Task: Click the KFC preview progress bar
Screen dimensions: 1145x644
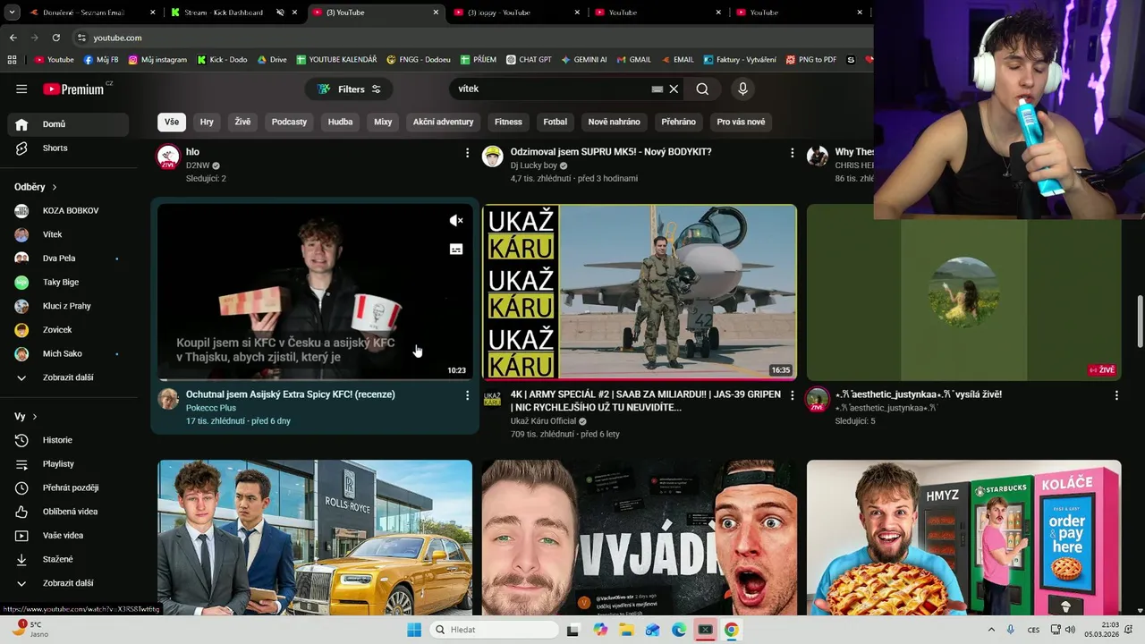Action: click(315, 379)
